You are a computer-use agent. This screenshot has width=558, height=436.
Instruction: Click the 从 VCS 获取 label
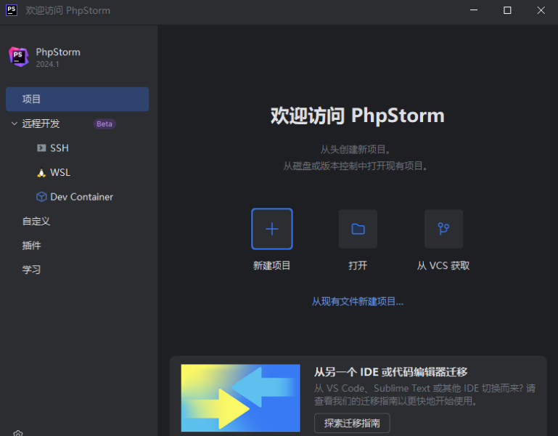[x=443, y=265]
